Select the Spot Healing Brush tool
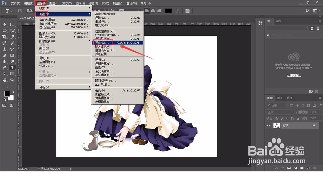 click(4, 43)
